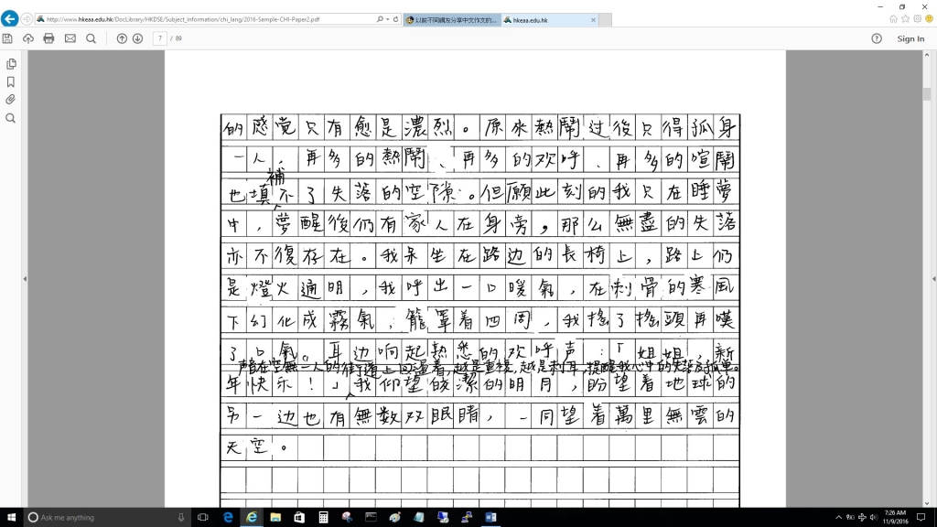Click the Sign In link
Screen dimensions: 937x527
910,38
